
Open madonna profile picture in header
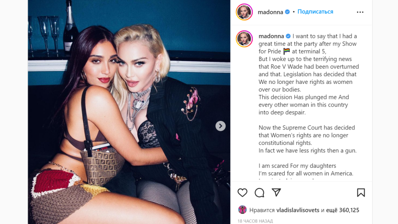click(244, 12)
